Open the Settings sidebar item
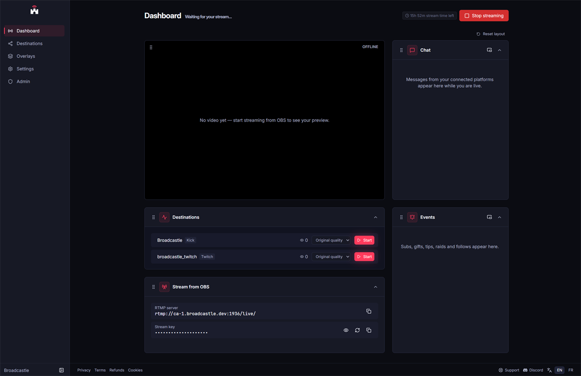 tap(34, 69)
